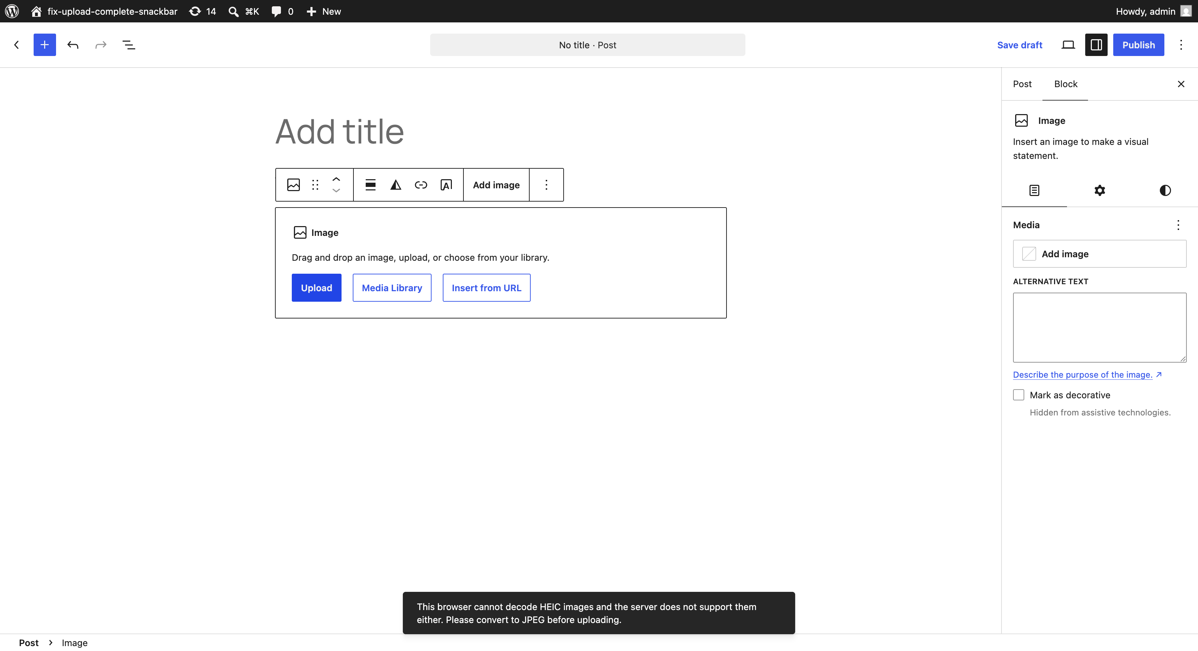Open the document overview list view
The width and height of the screenshot is (1198, 651).
point(129,44)
